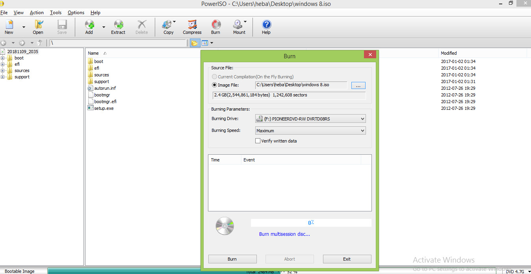Click the Exit button
This screenshot has width=531, height=274.
tap(347, 259)
